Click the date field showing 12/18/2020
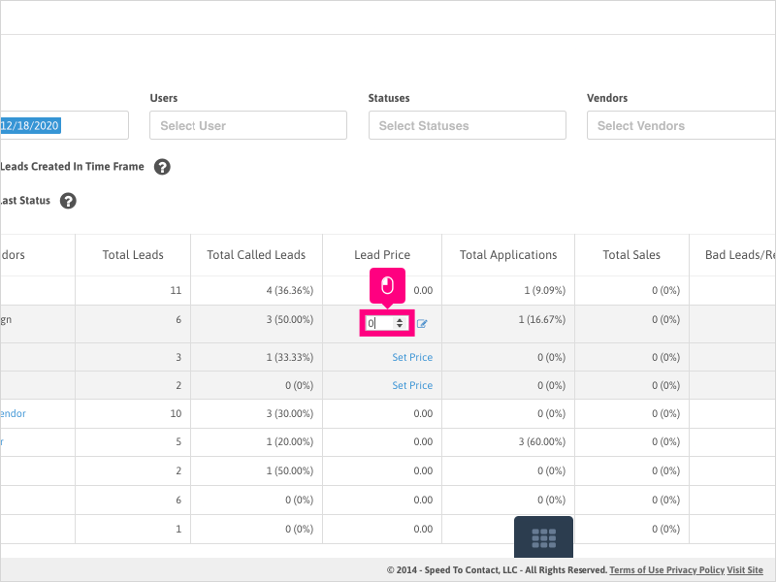 click(x=64, y=125)
